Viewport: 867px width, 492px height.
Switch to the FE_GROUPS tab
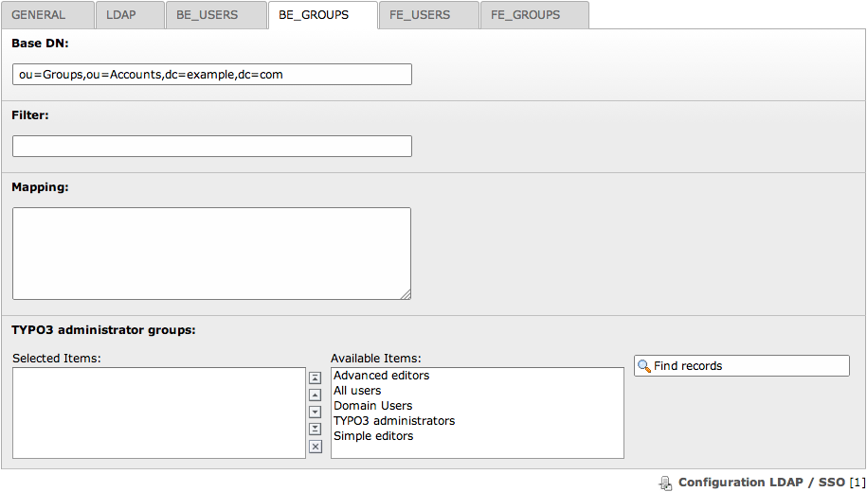[534, 15]
